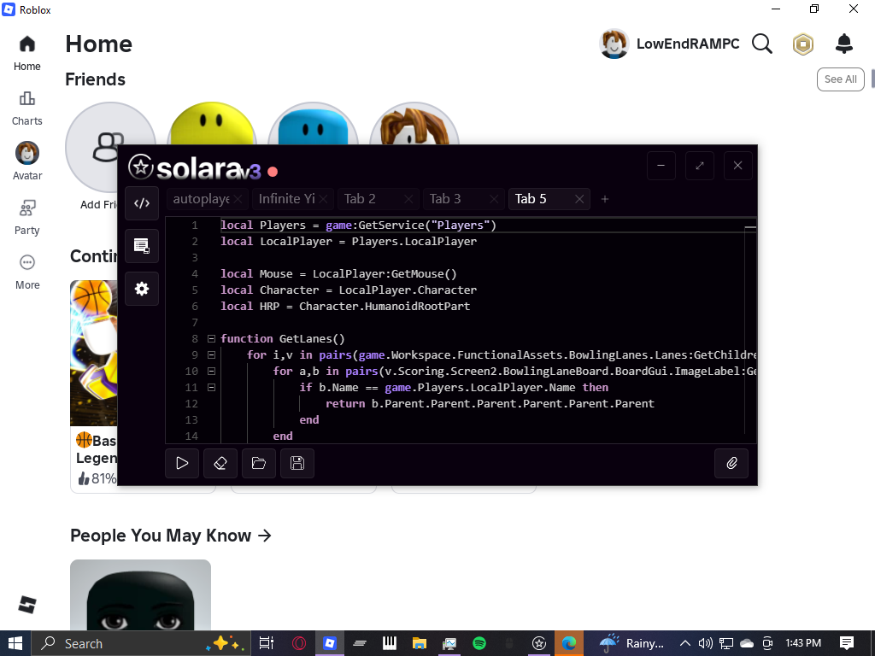Open a script file via folder icon
The height and width of the screenshot is (656, 875).
(x=259, y=463)
